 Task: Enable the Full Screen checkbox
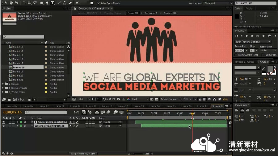pyautogui.click(x=262, y=55)
